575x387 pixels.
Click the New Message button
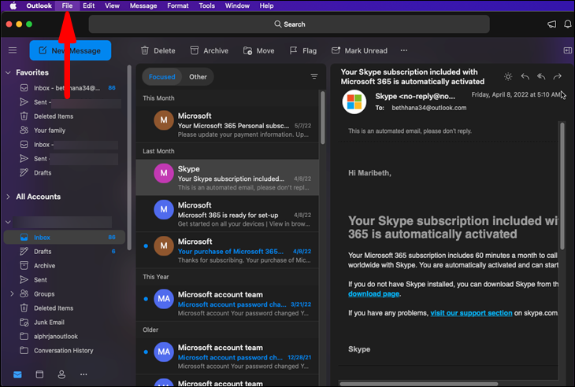click(70, 50)
